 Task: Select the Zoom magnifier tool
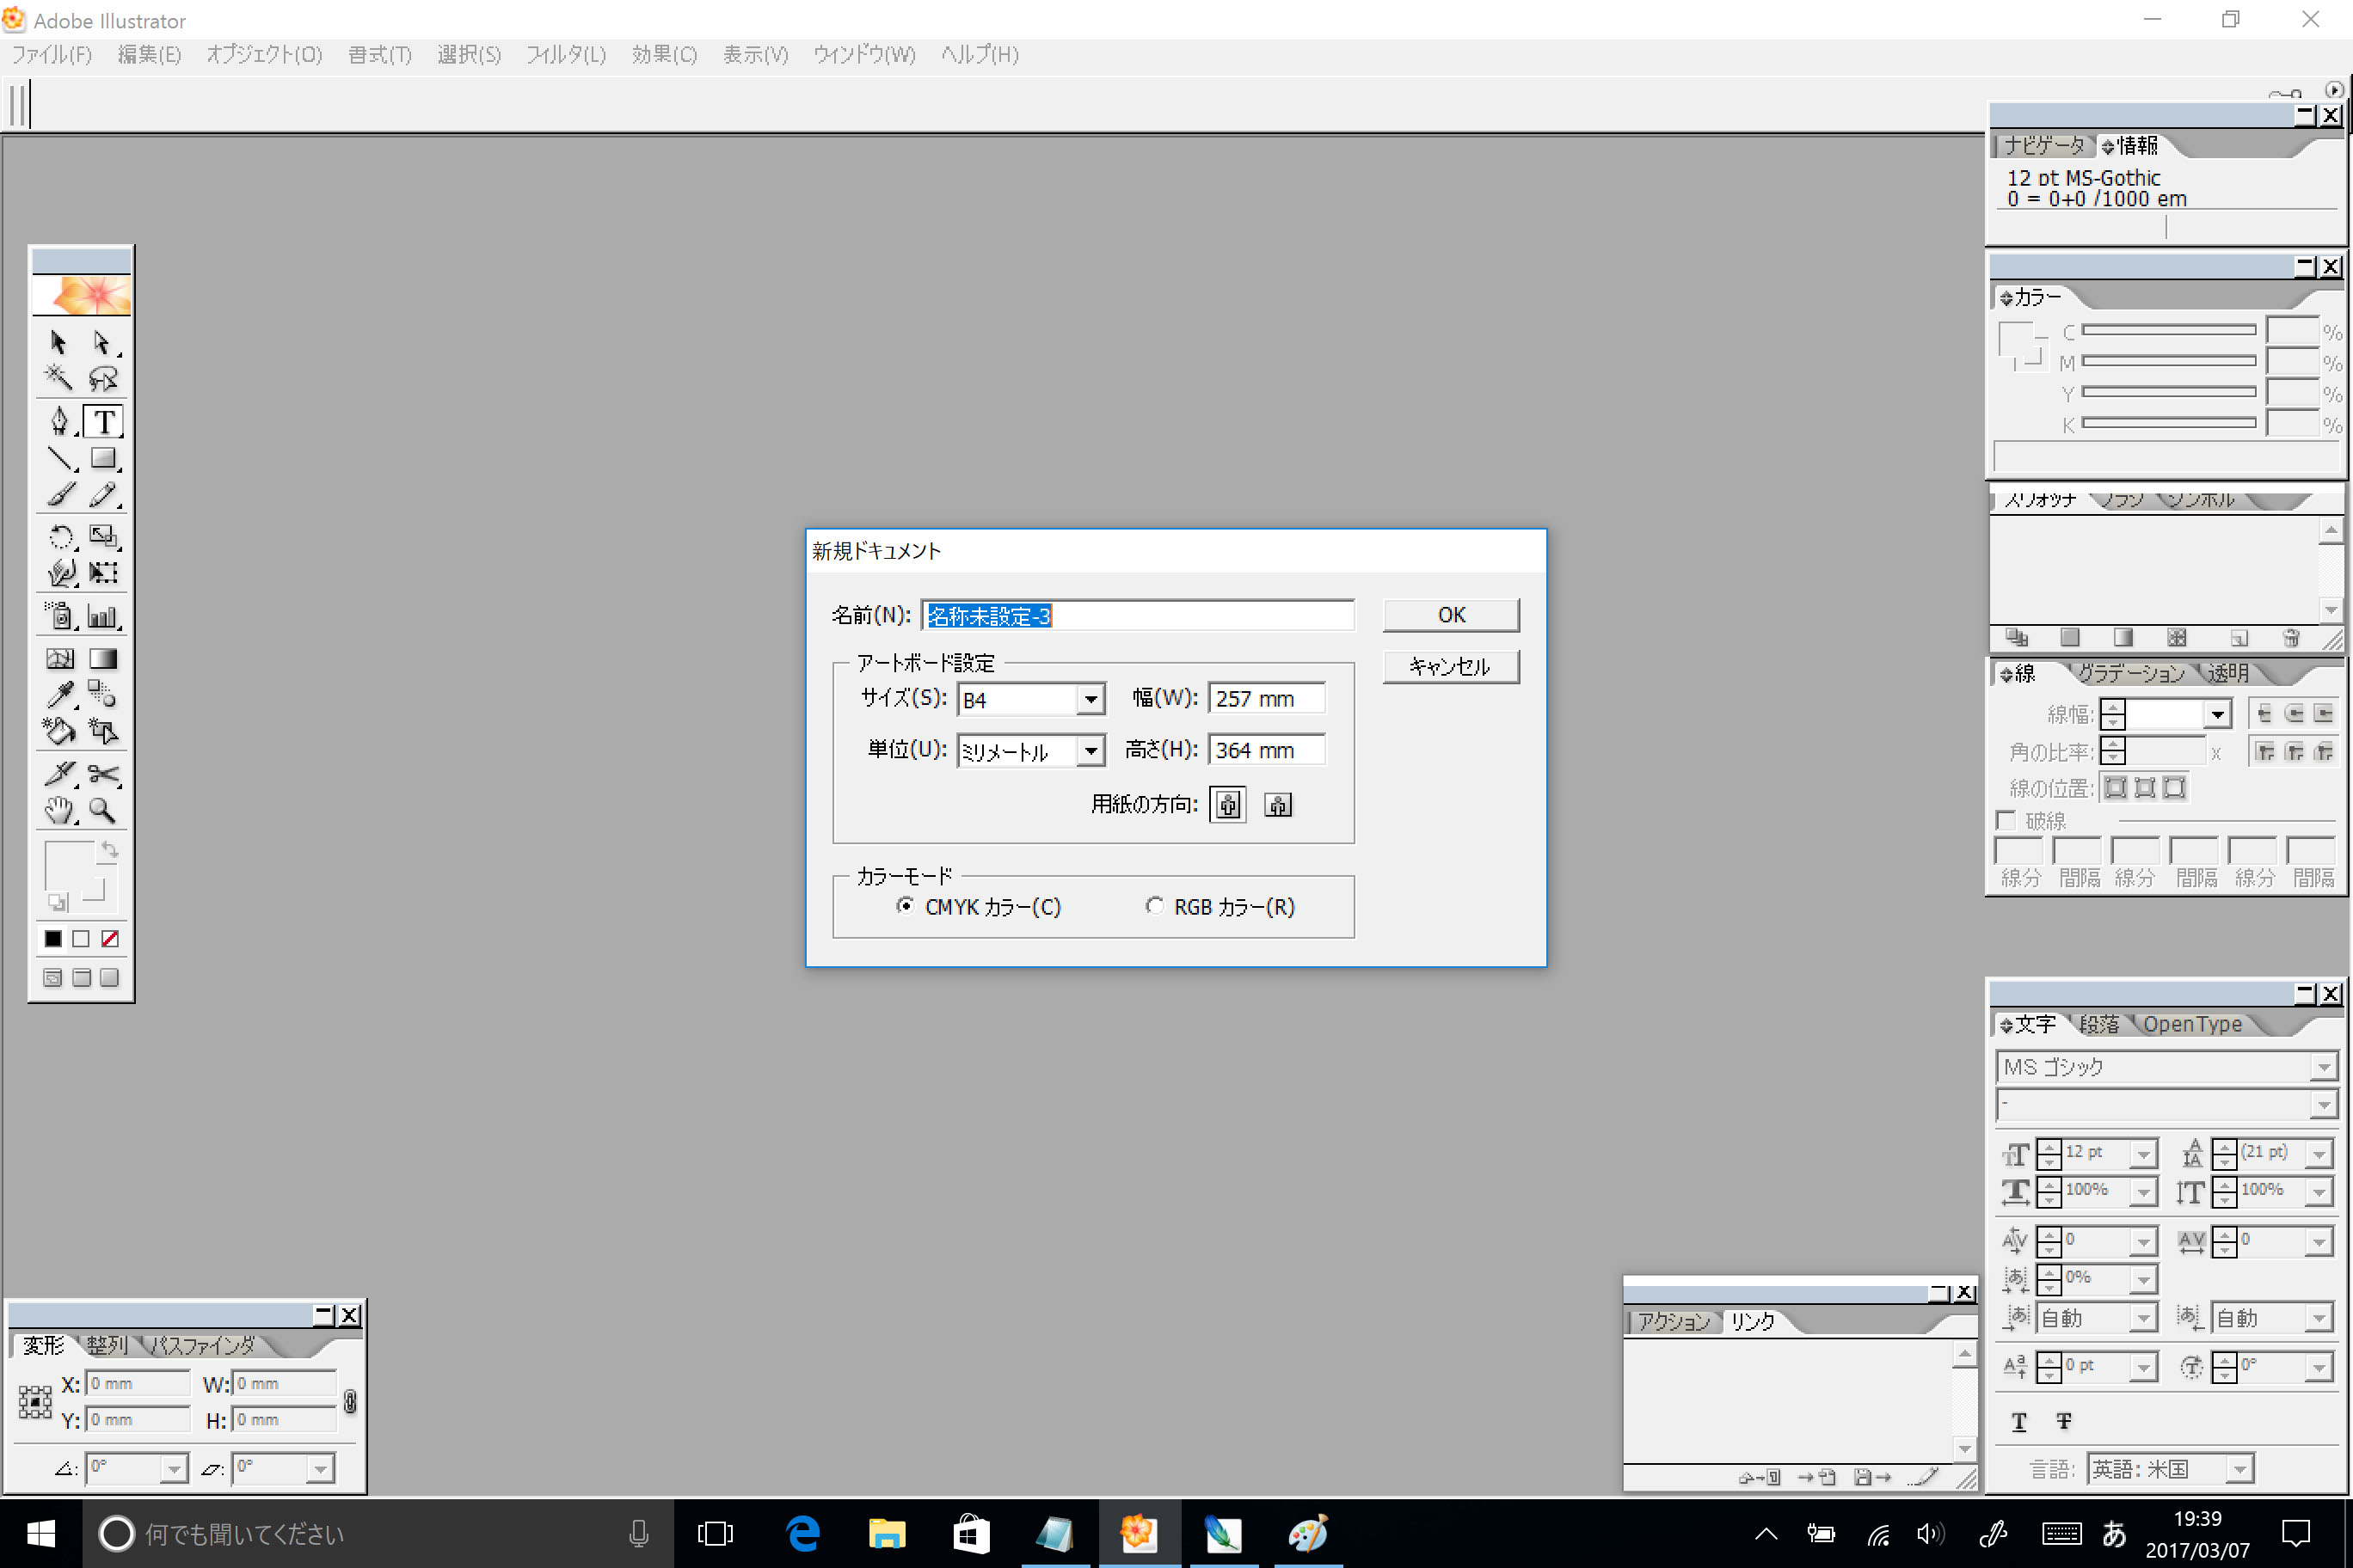point(102,810)
